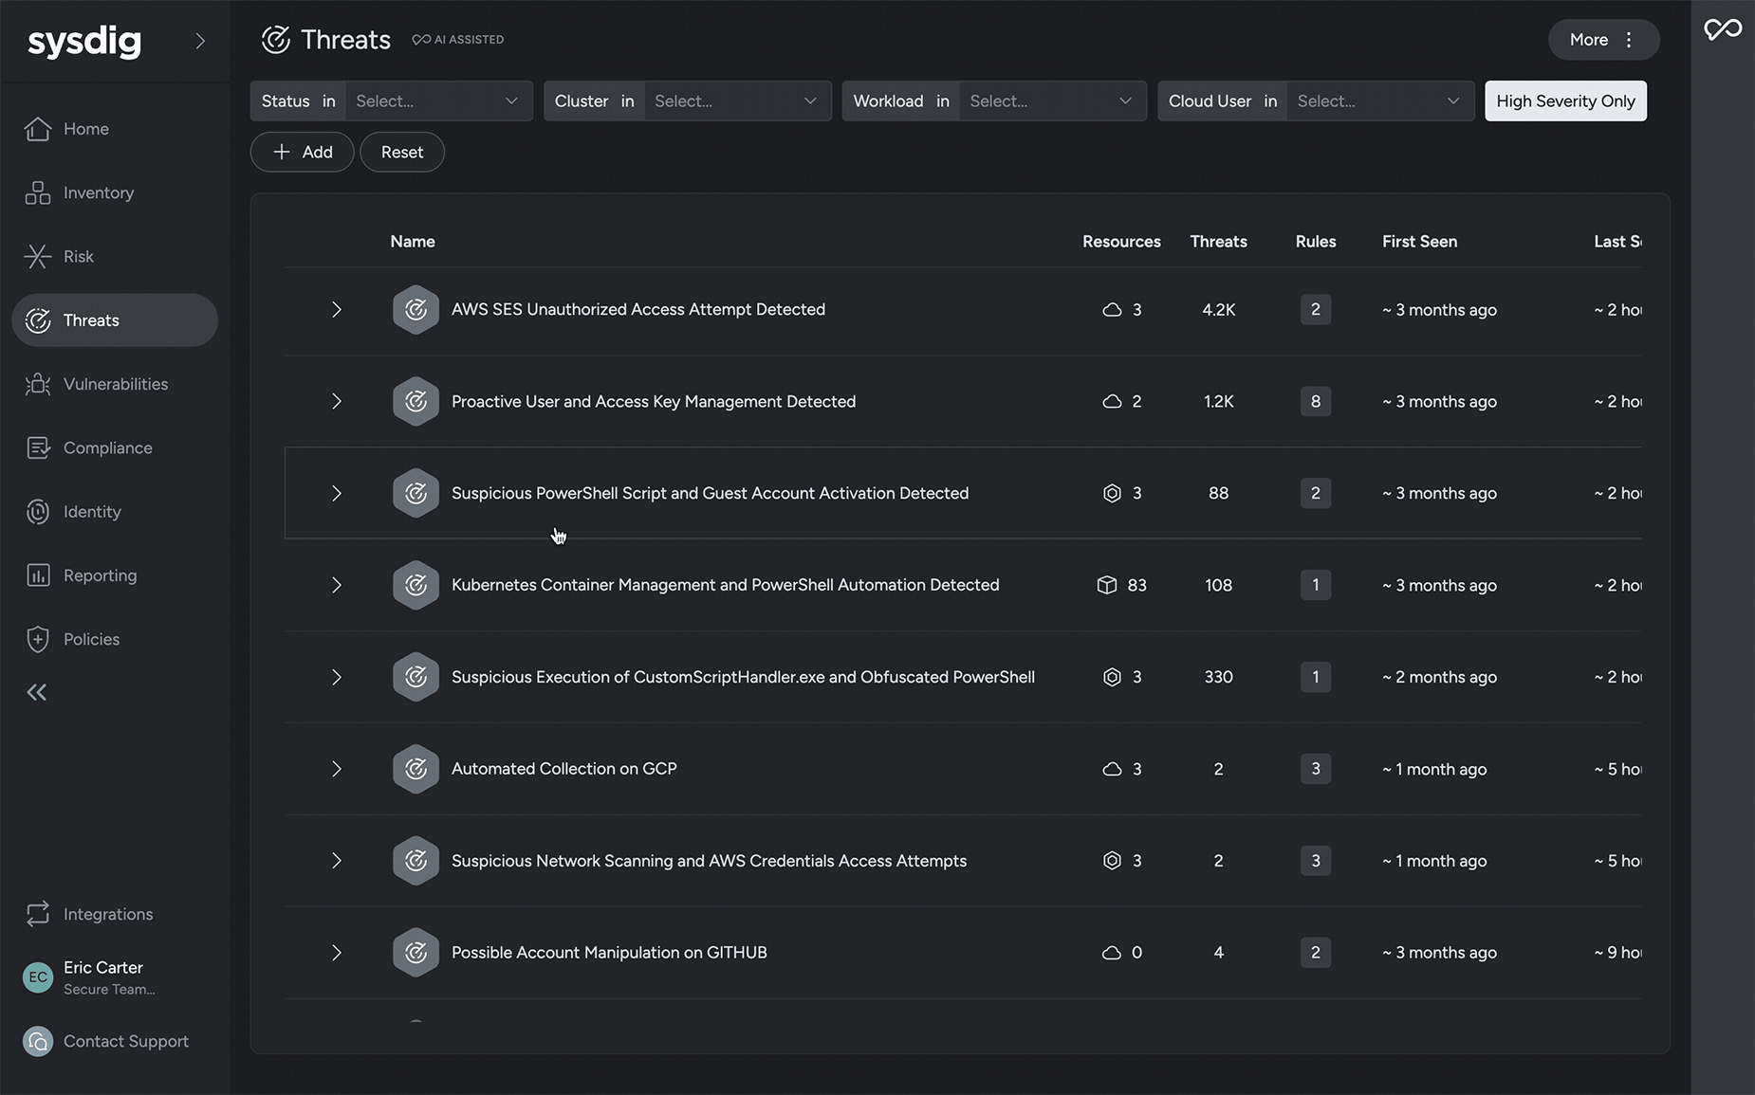The width and height of the screenshot is (1755, 1095).
Task: Sort by Name column header
Action: pyautogui.click(x=413, y=242)
